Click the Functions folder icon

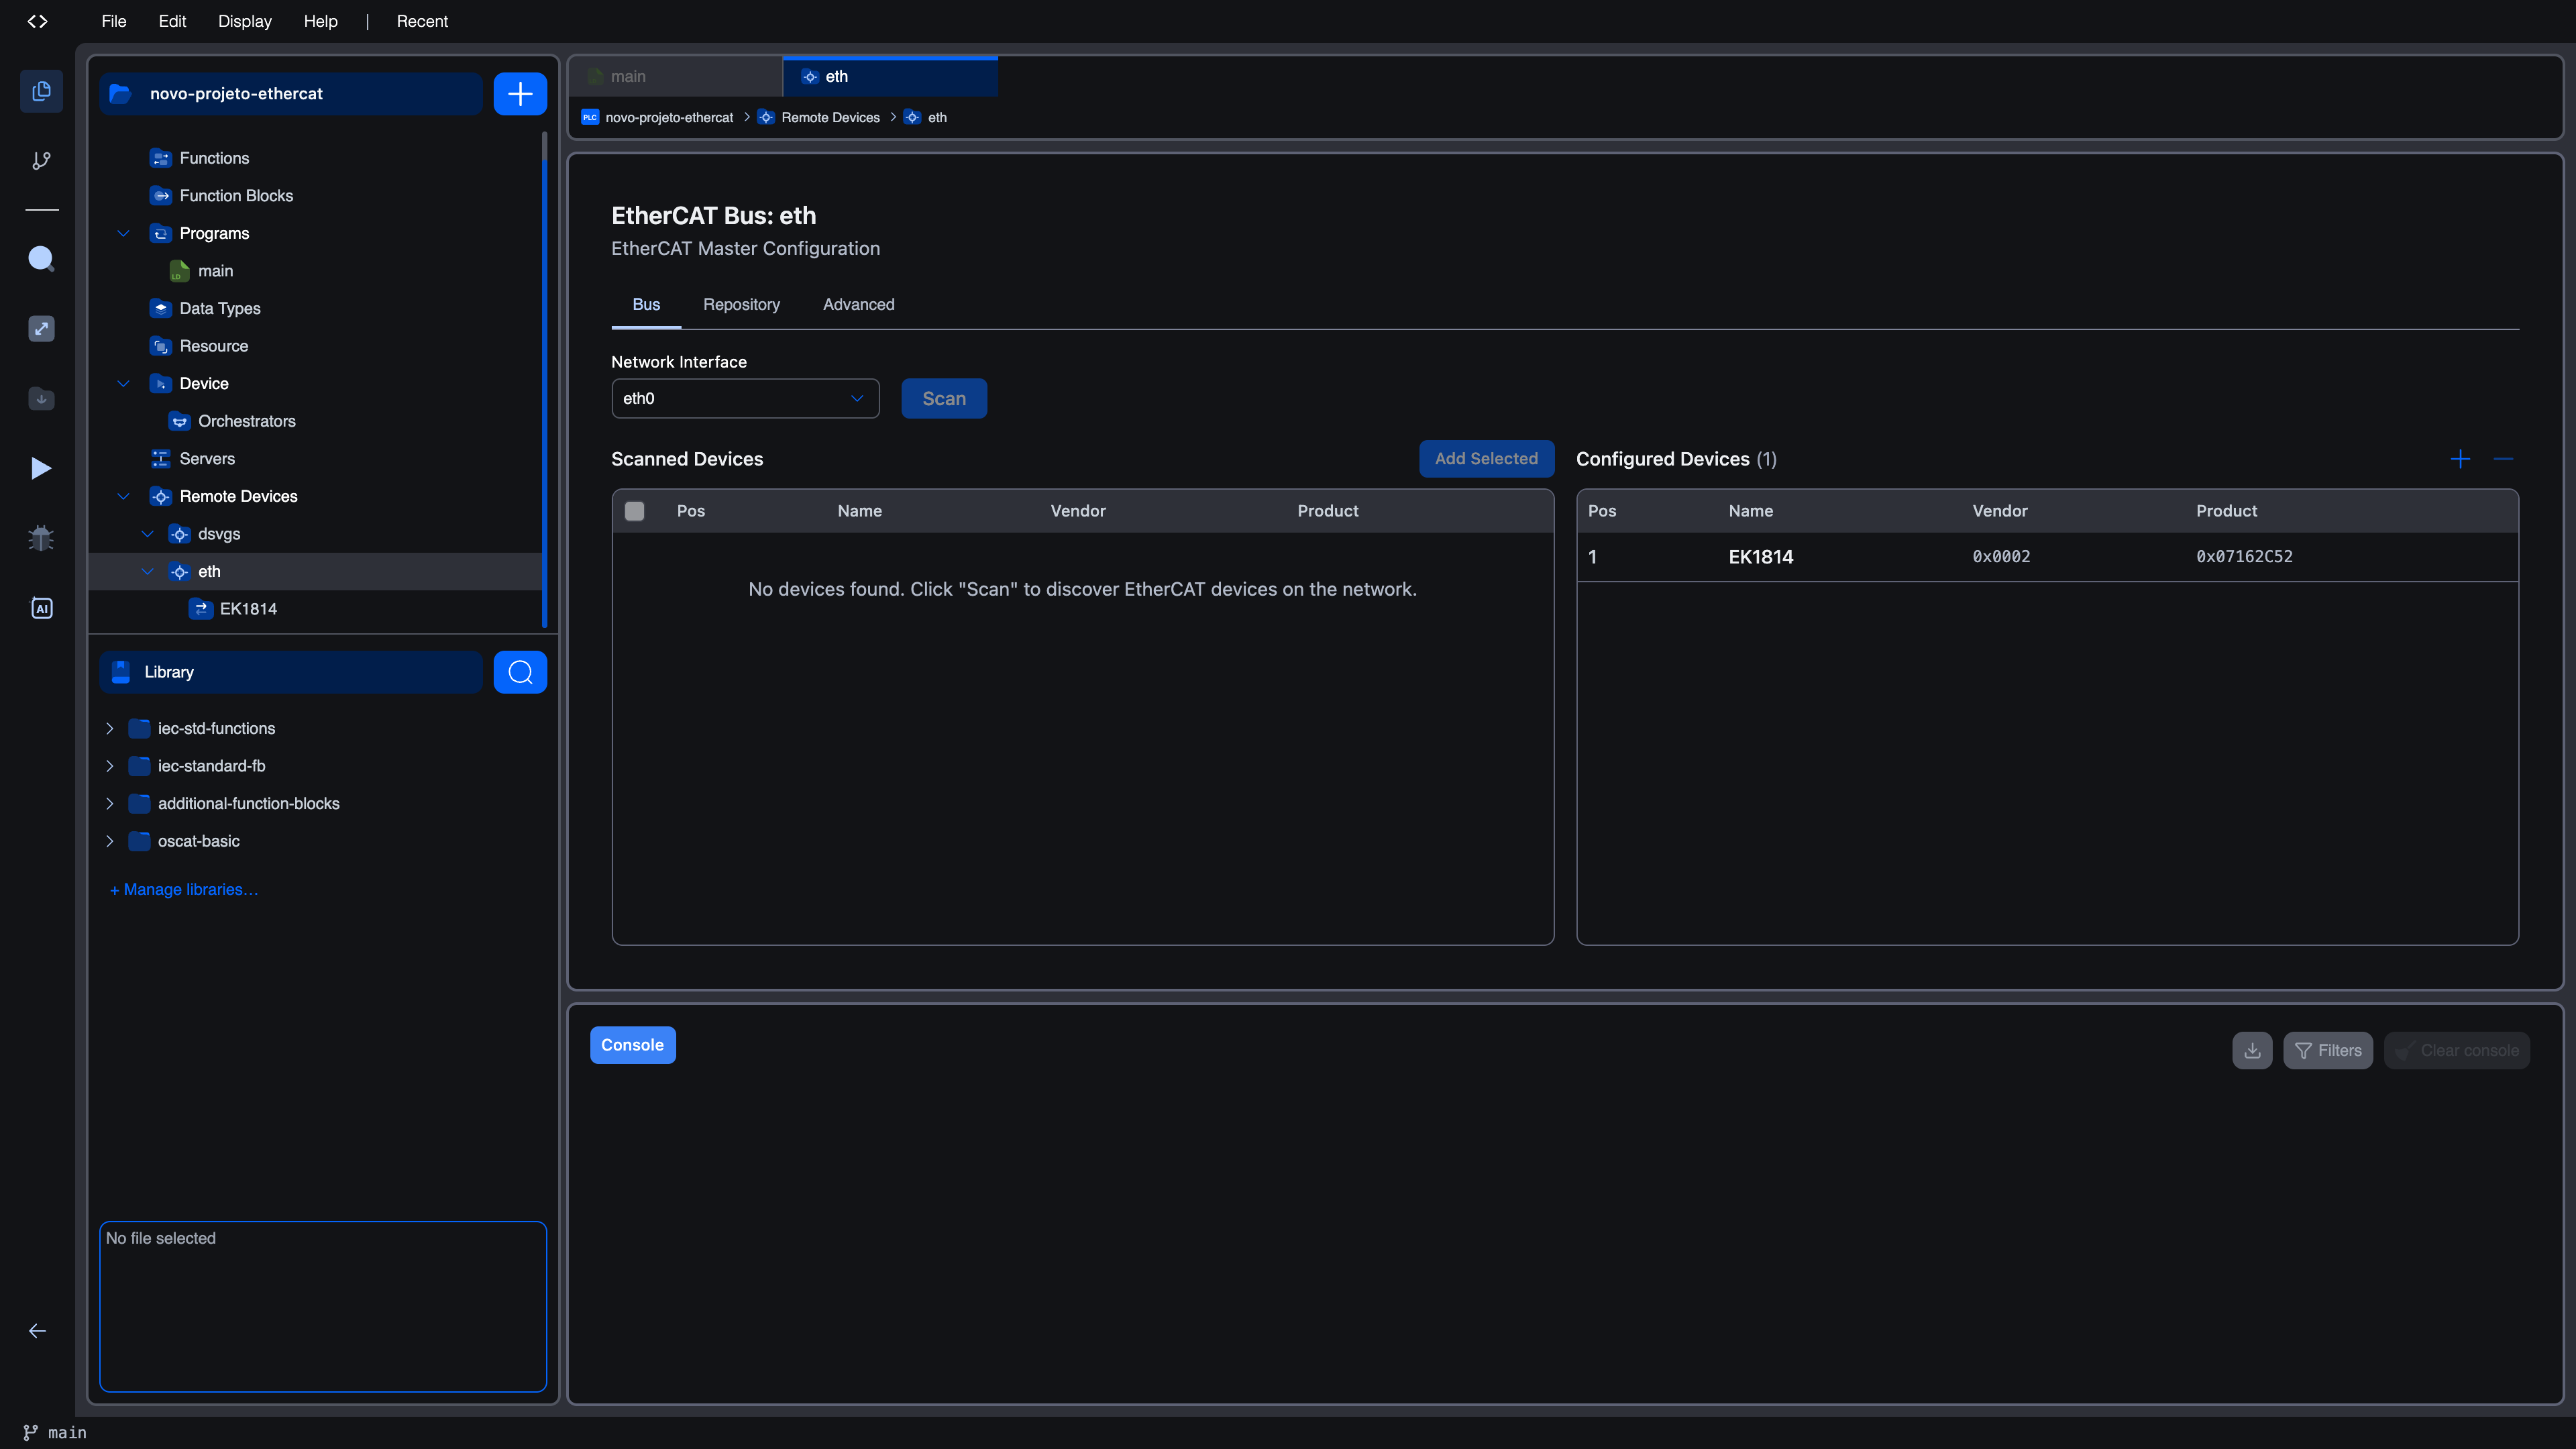click(160, 158)
